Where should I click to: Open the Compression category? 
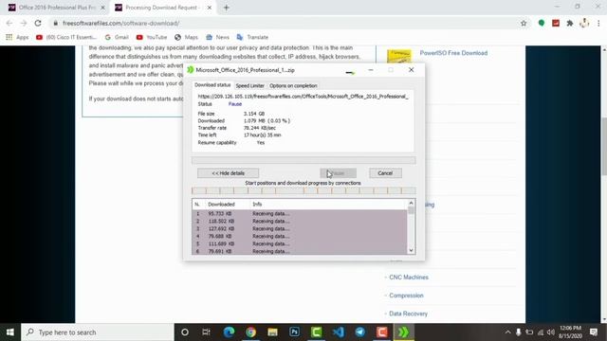pos(406,296)
